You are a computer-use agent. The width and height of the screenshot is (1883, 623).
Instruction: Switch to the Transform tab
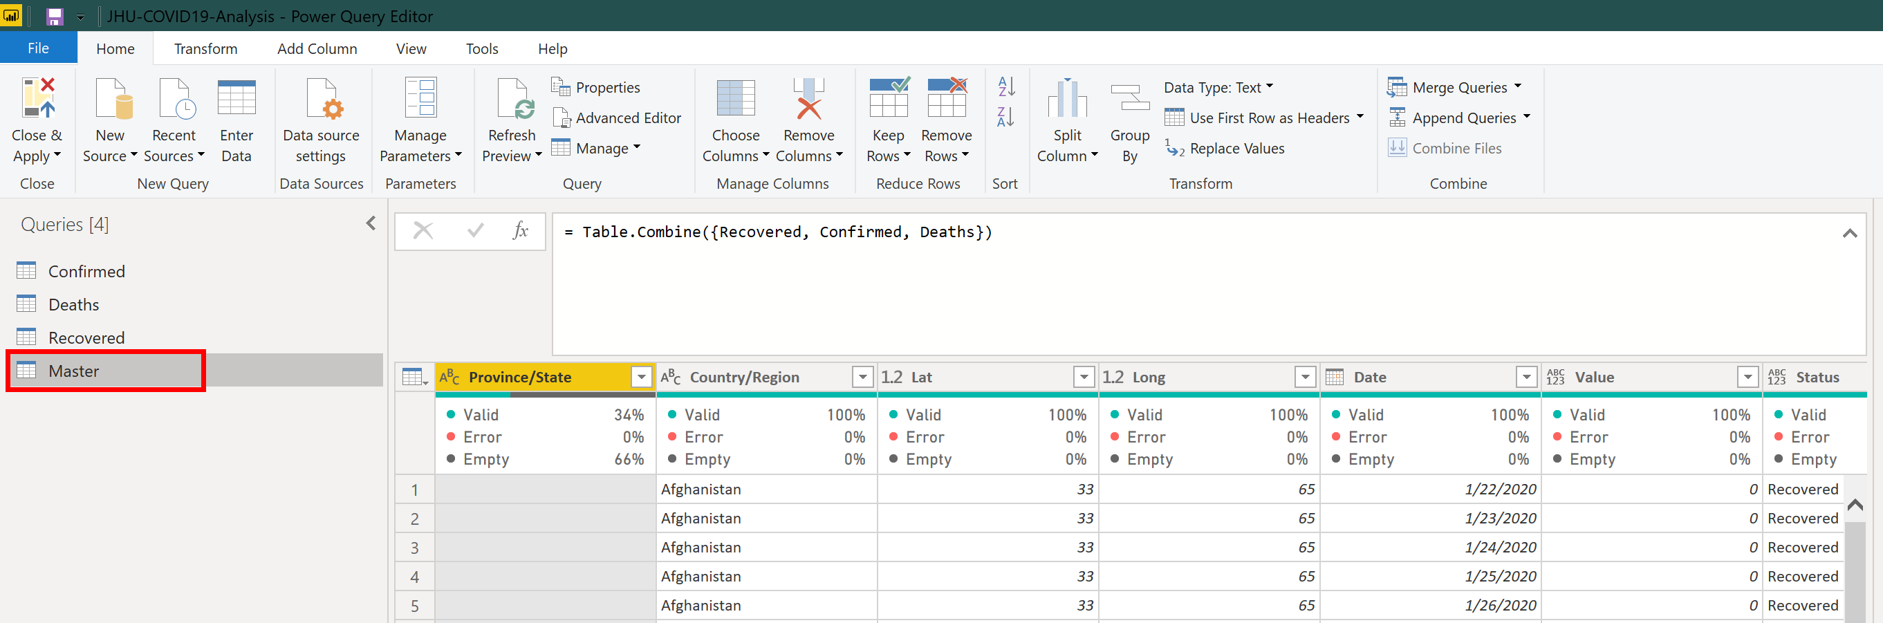click(x=206, y=48)
